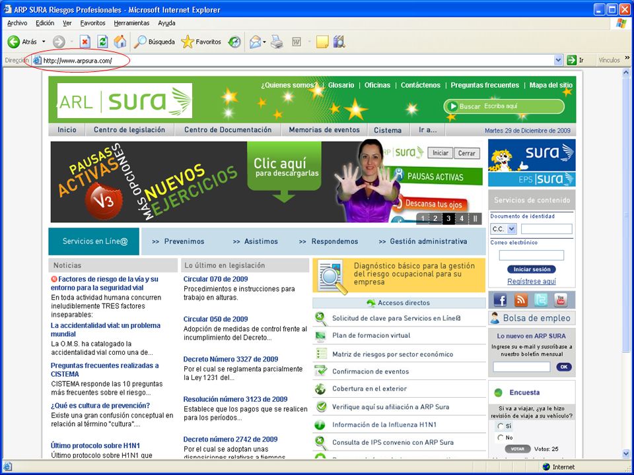Jump to banner slide 1

coord(423,218)
